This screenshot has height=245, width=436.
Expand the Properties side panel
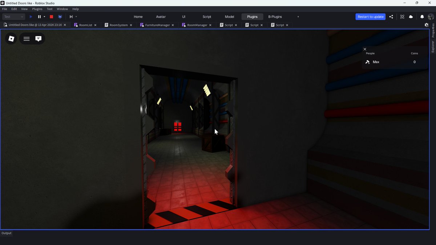click(433, 30)
